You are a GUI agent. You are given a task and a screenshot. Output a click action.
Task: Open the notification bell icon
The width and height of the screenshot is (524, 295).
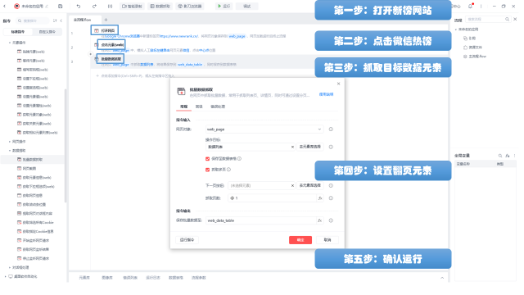tap(470, 6)
